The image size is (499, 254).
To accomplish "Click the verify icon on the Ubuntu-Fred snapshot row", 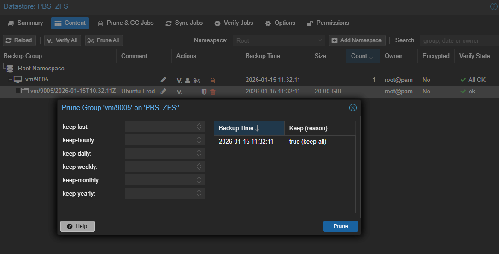I will click(x=180, y=92).
